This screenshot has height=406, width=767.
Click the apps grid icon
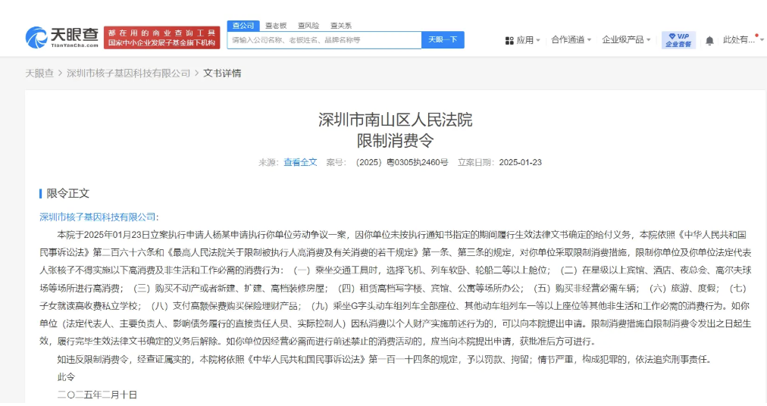coord(509,40)
